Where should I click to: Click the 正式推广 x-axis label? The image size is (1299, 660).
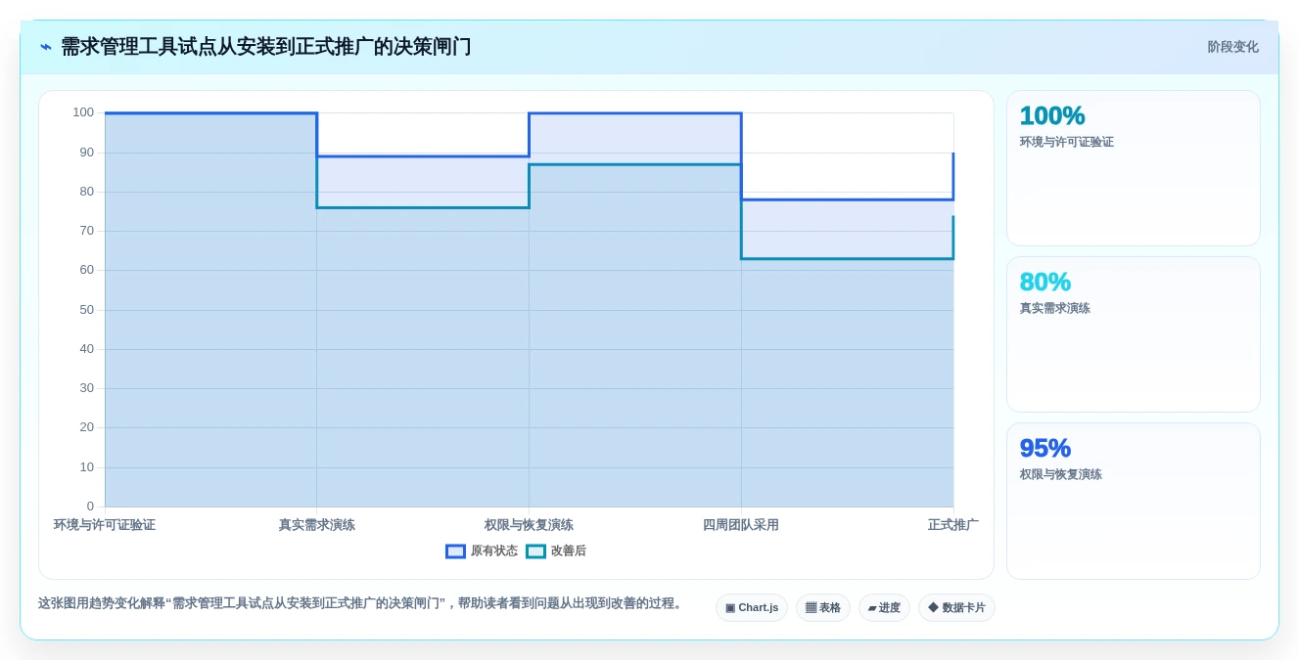coord(953,525)
